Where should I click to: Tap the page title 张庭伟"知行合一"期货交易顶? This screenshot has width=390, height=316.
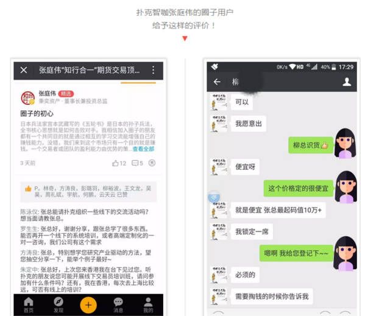[x=90, y=70]
